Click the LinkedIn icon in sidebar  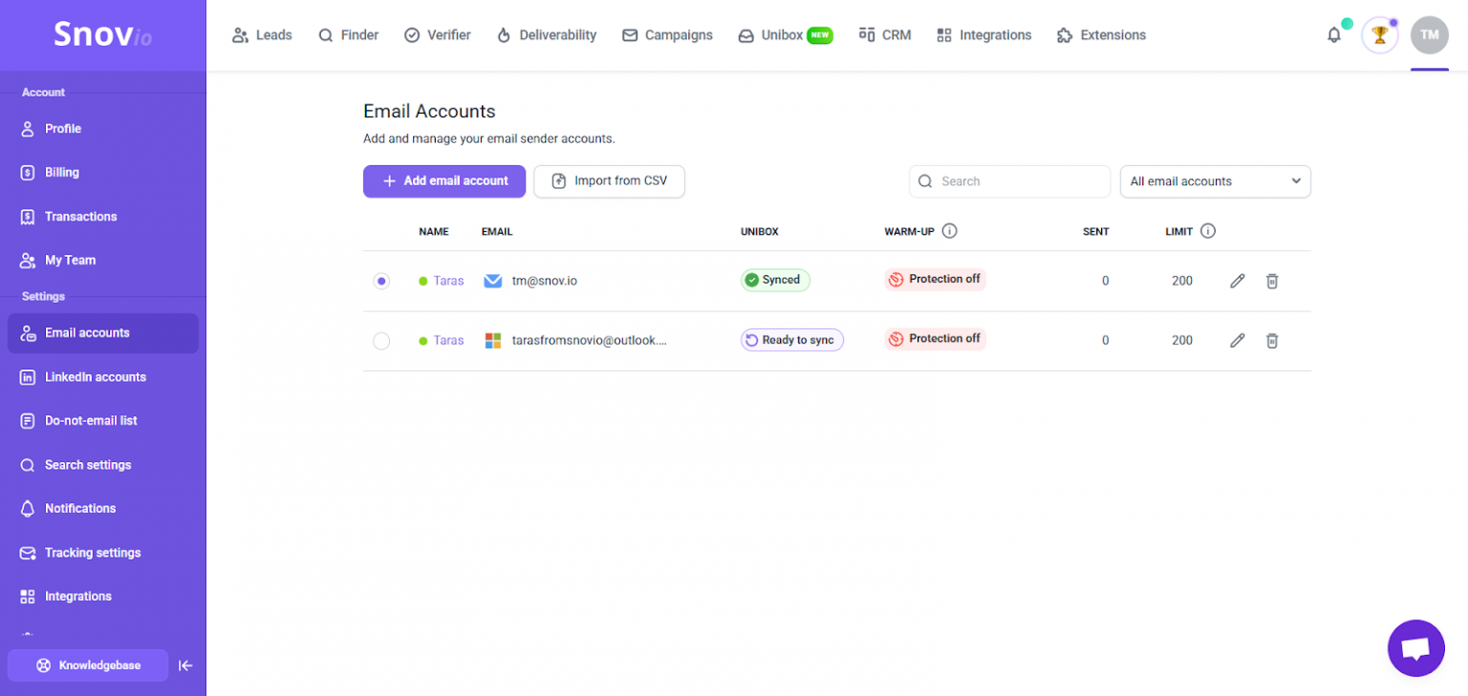tap(28, 377)
